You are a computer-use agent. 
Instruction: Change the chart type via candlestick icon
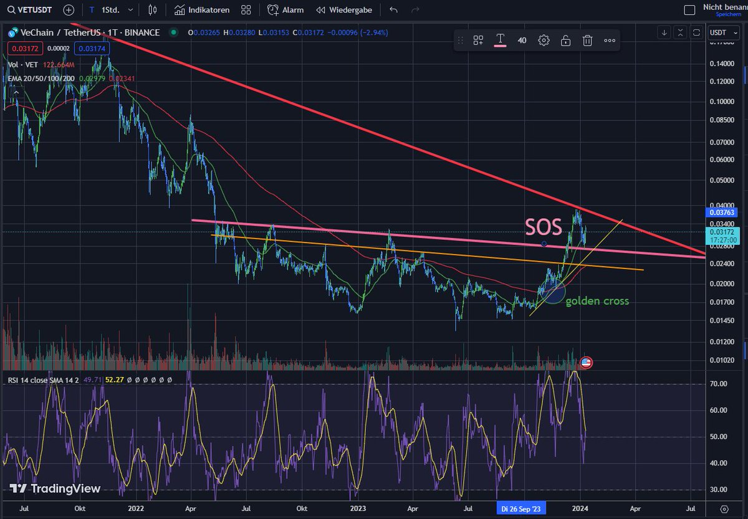click(x=153, y=10)
